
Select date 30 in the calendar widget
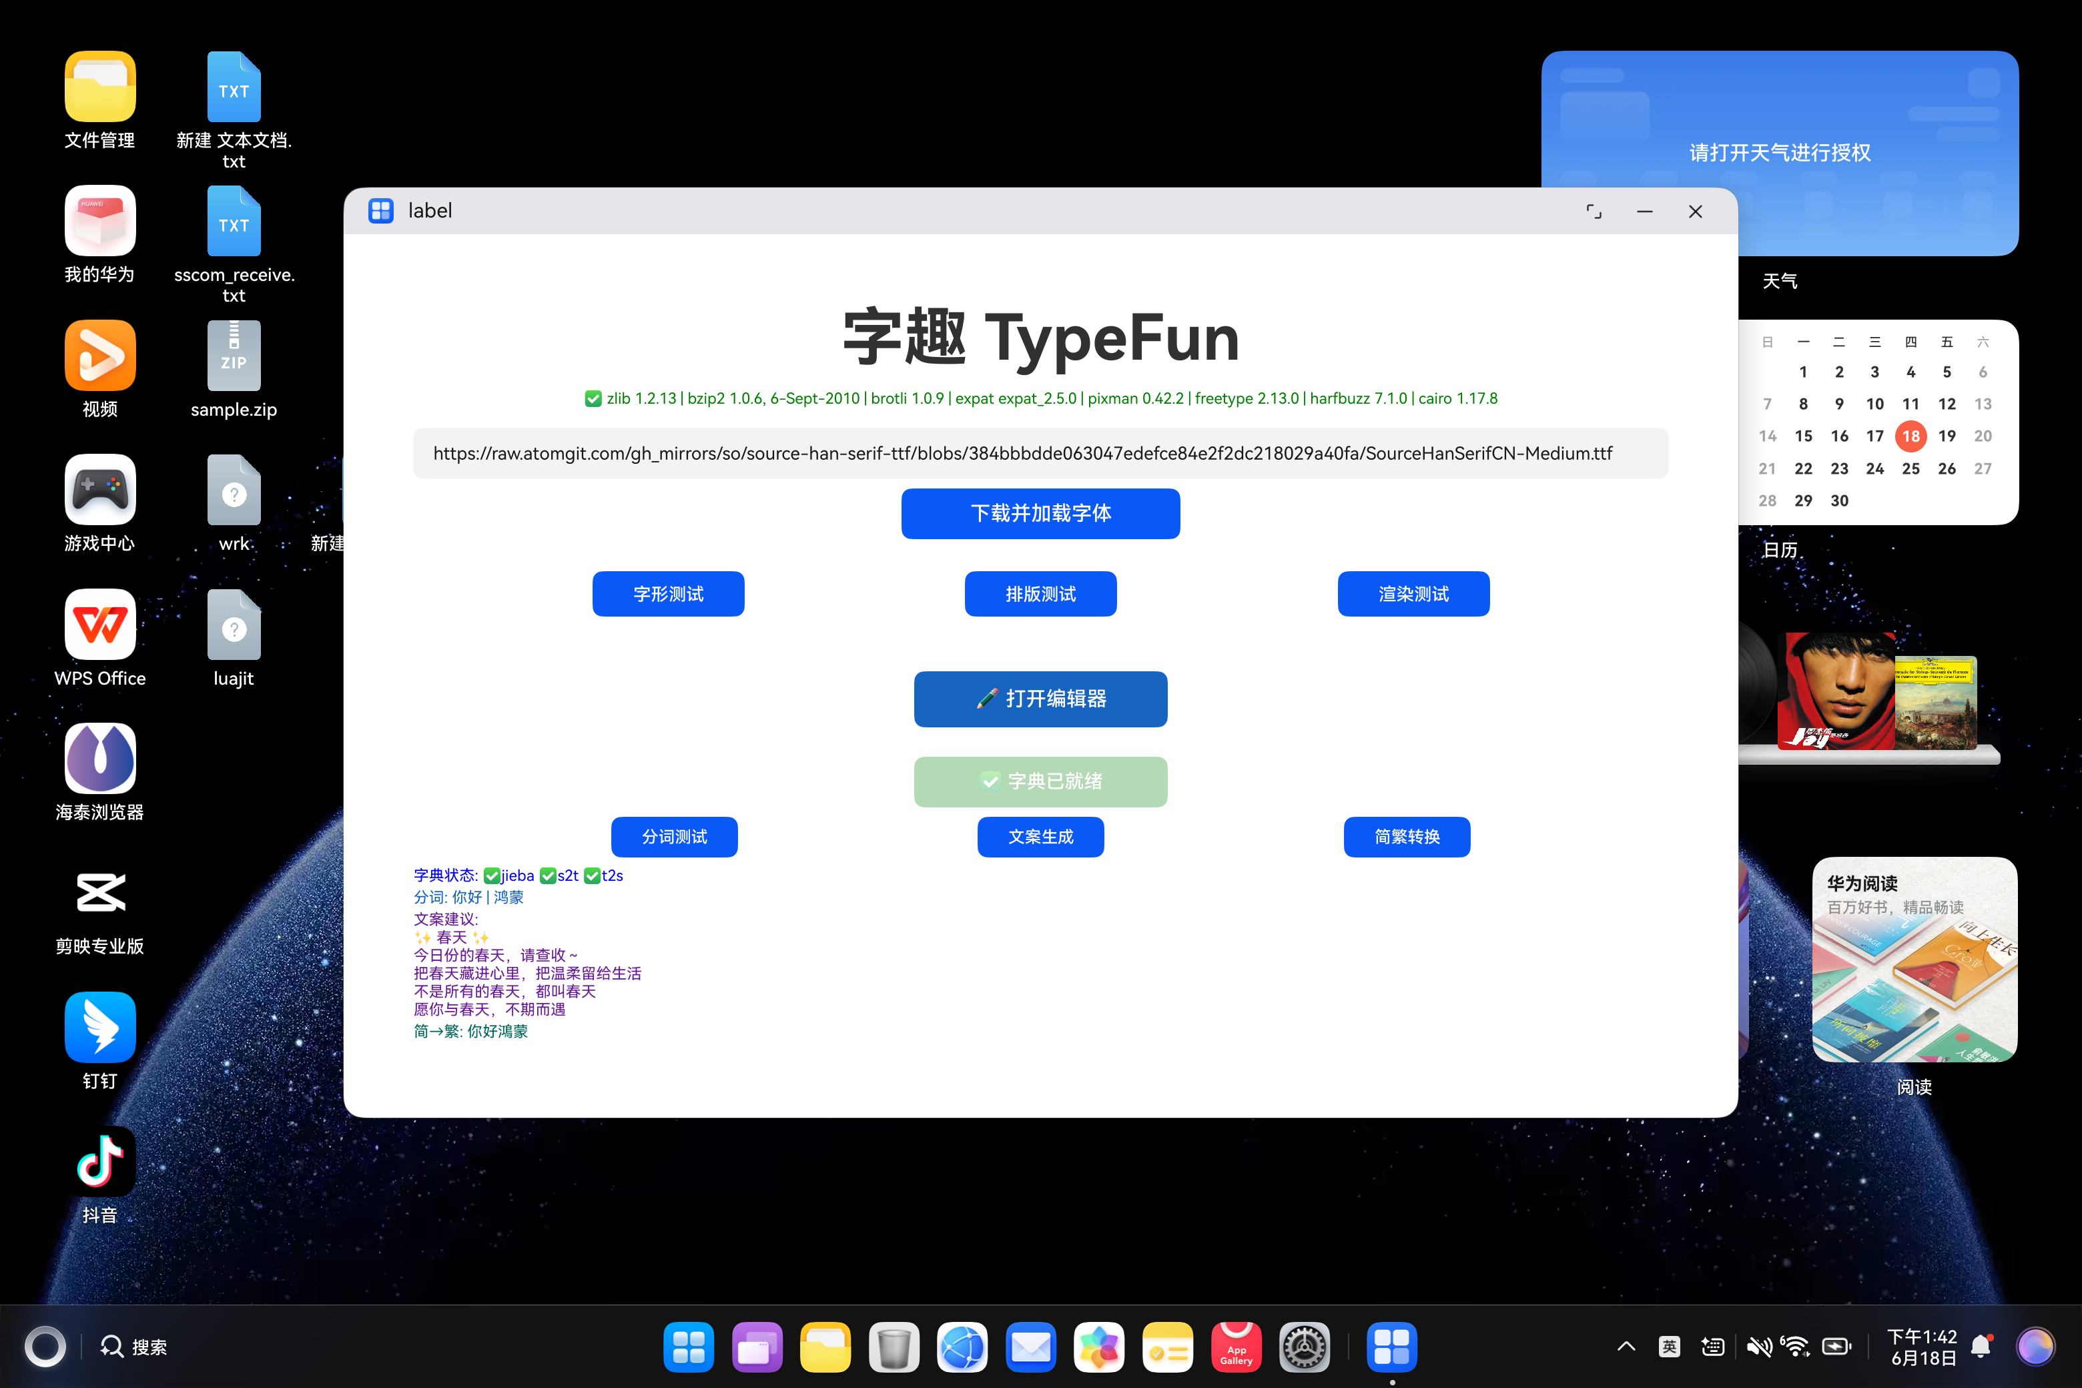[x=1840, y=500]
